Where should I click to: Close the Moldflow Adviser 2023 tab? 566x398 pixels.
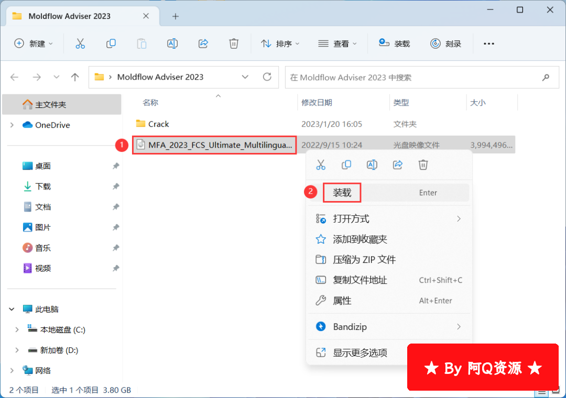click(x=146, y=16)
